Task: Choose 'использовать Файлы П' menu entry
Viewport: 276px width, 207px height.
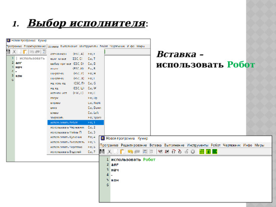Action: 76,132
